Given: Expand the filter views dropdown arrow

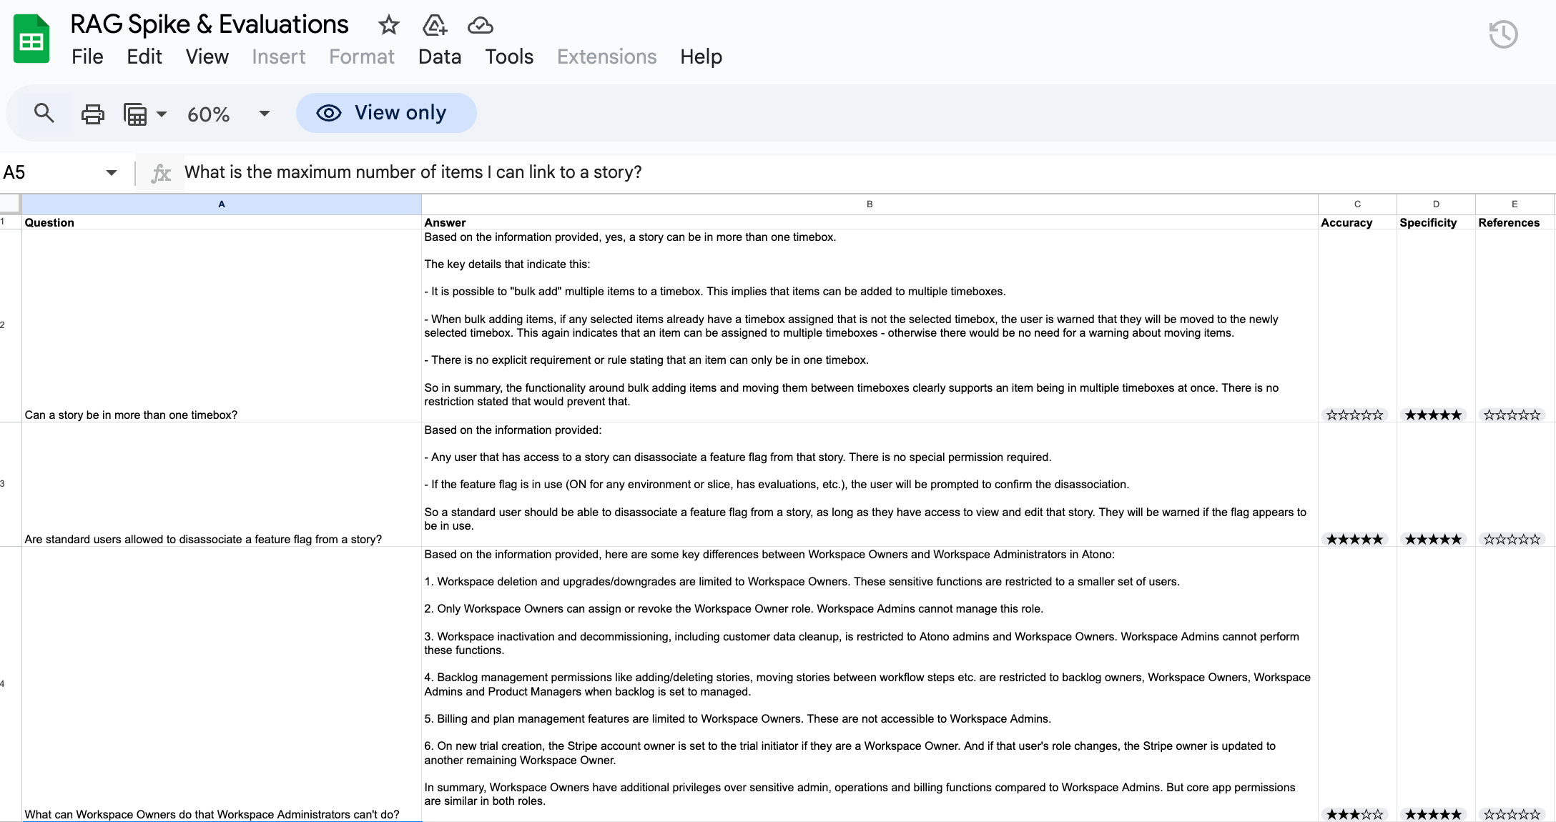Looking at the screenshot, I should (x=162, y=114).
